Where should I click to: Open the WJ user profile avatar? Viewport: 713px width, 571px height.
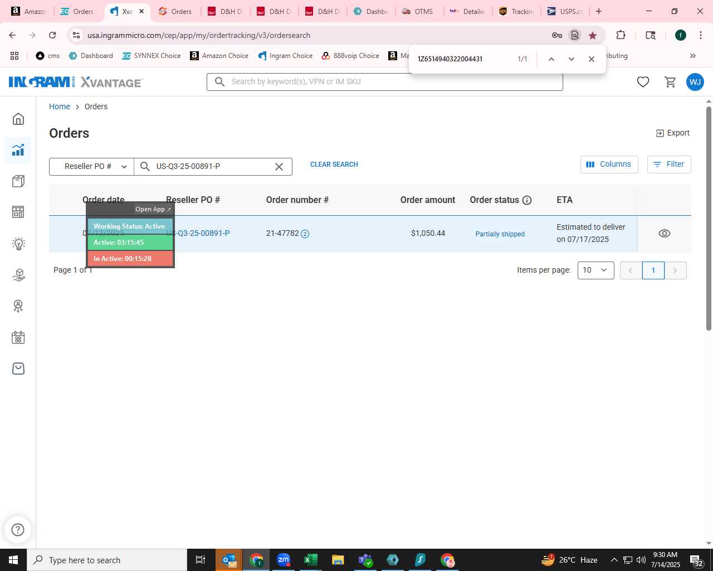click(x=695, y=82)
